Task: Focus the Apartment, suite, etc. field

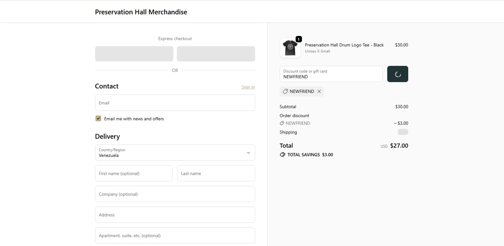Action: coord(175,236)
